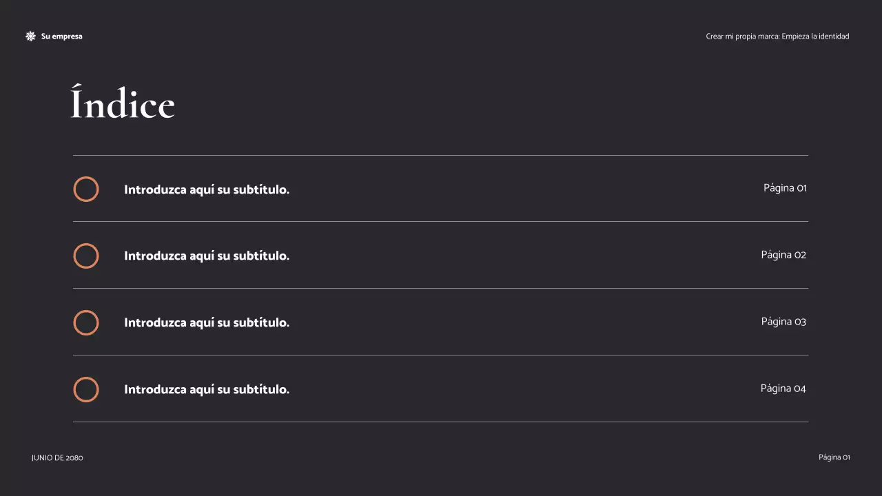
Task: Jump to "Página 02" index link
Action: 783,255
